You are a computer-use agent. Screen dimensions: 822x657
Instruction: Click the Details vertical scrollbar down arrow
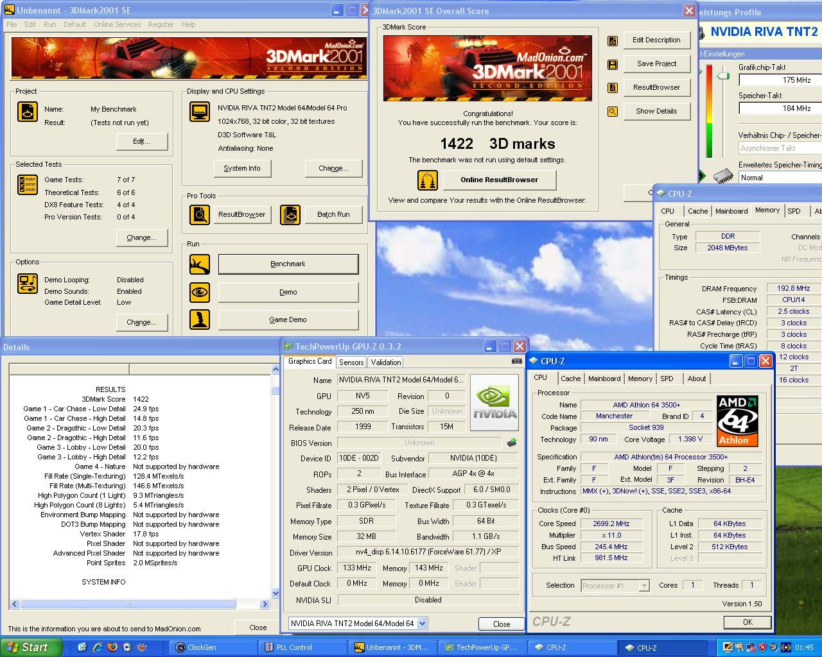(275, 593)
